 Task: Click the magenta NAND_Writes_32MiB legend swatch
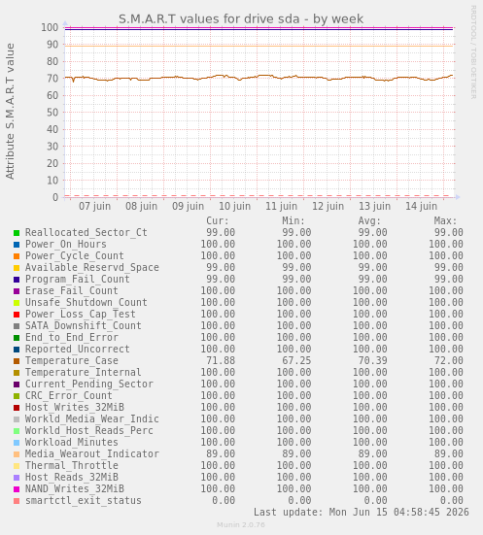17,489
